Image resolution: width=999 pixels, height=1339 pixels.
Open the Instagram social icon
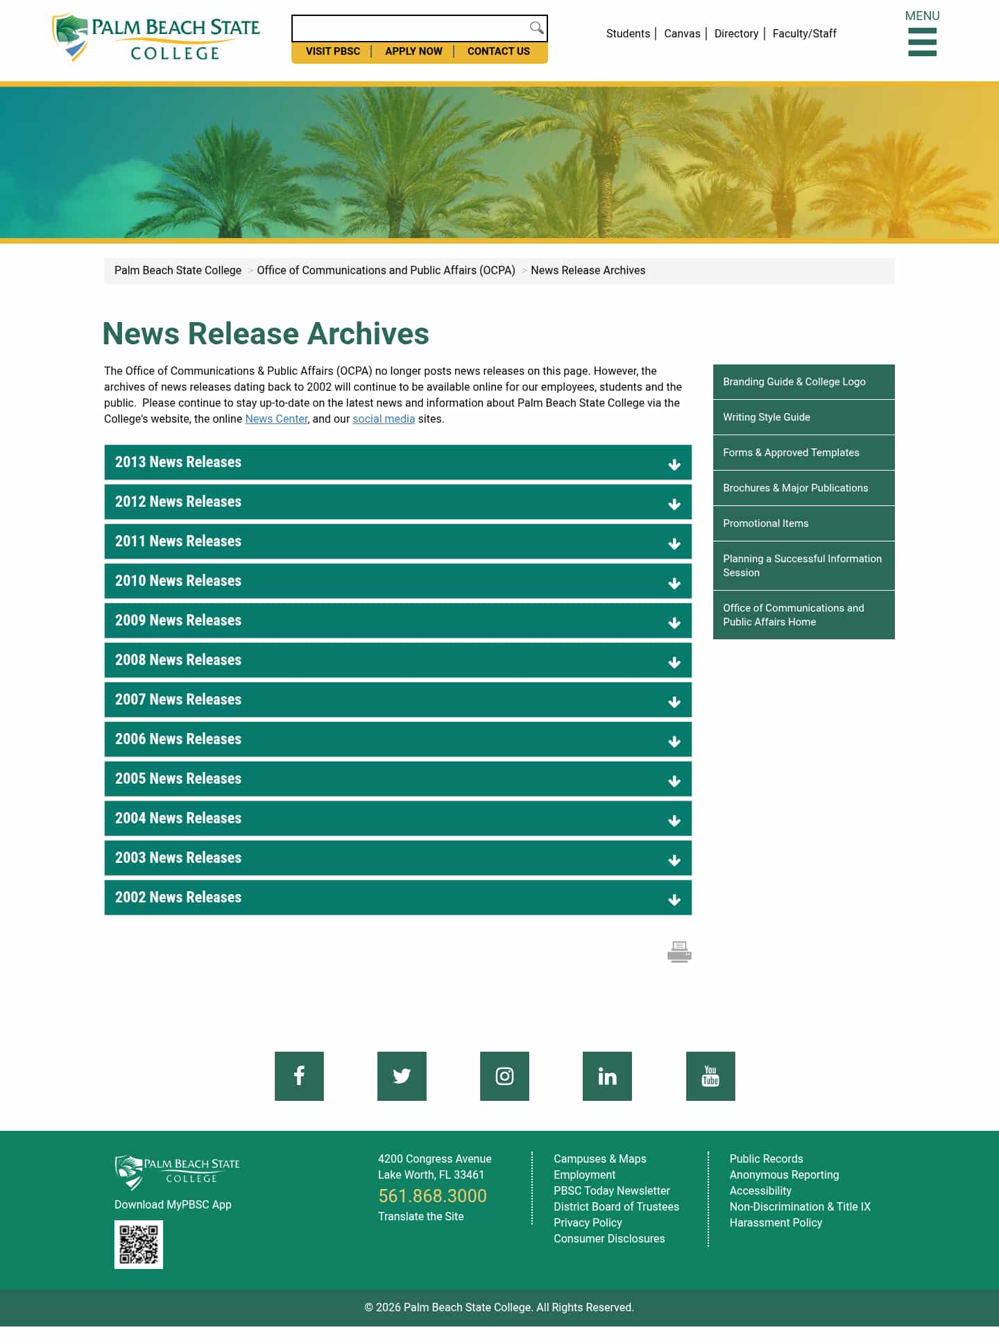504,1076
